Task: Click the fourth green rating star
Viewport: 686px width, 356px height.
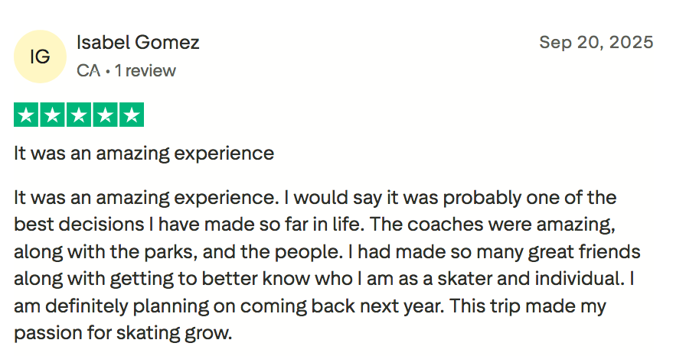Action: point(105,116)
